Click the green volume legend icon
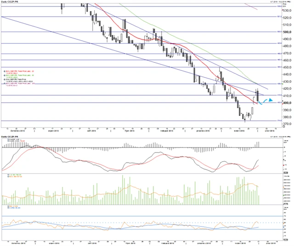Image resolution: width=294 pixels, height=246 pixels. tap(8, 175)
